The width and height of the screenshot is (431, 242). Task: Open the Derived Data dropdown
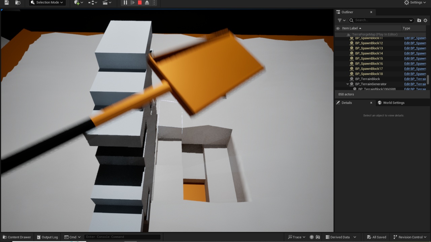click(340, 237)
